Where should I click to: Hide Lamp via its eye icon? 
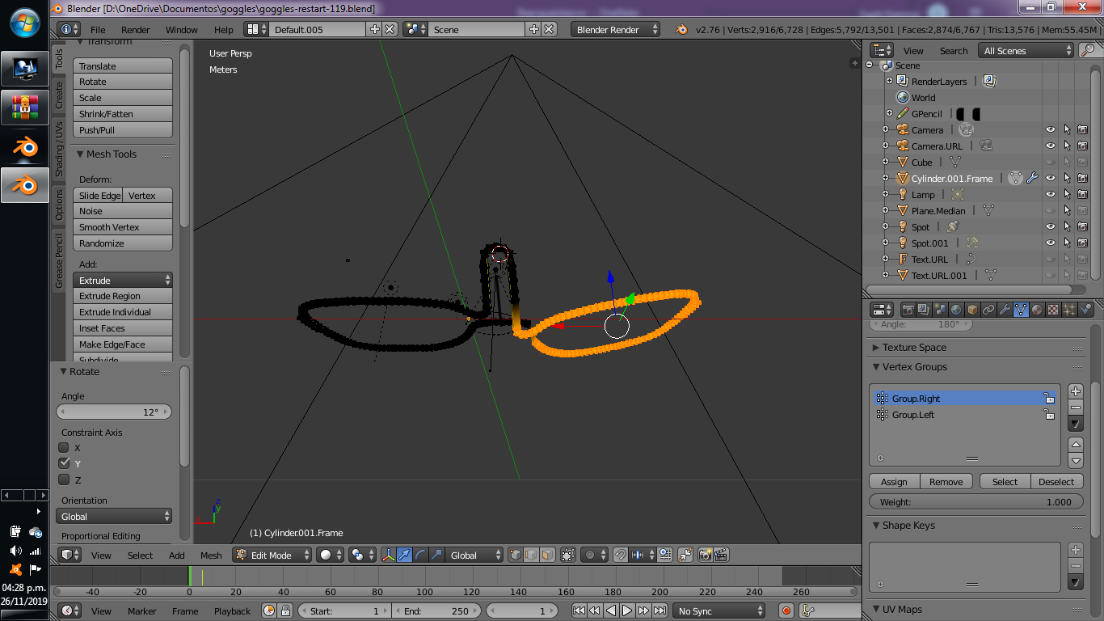coord(1051,194)
